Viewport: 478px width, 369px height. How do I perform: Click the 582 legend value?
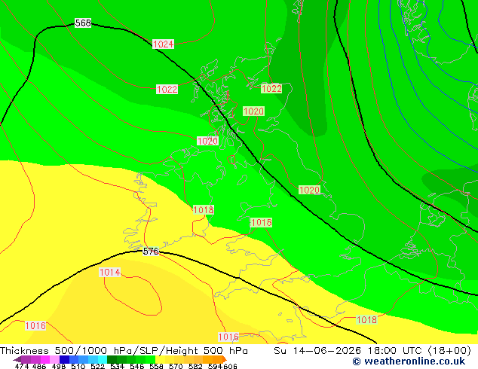pos(195,366)
